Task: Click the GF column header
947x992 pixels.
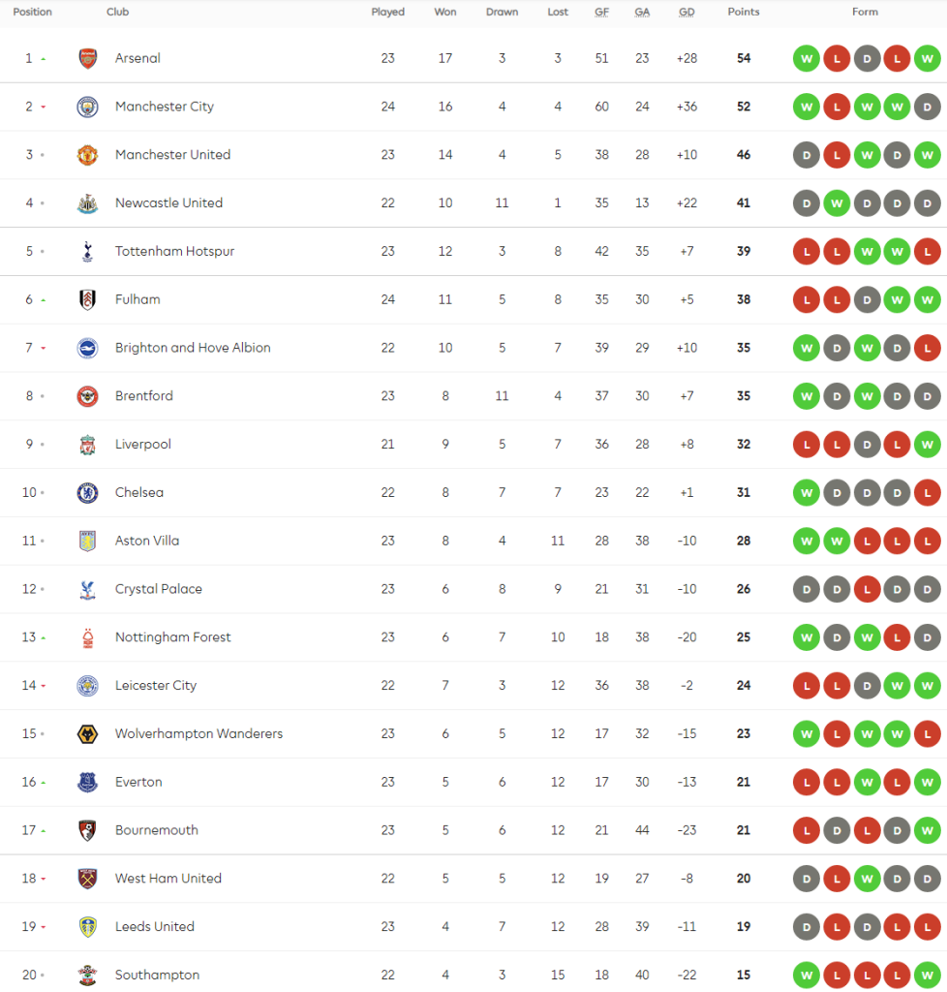Action: tap(601, 13)
